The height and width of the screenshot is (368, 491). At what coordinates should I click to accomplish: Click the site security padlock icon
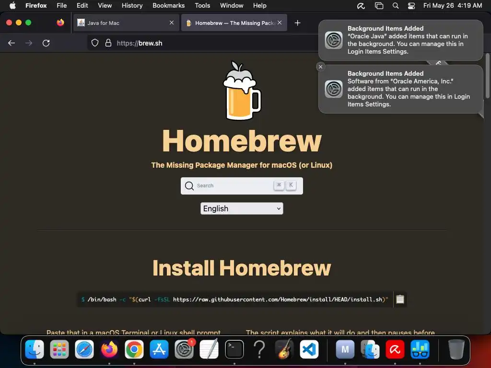pyautogui.click(x=108, y=43)
